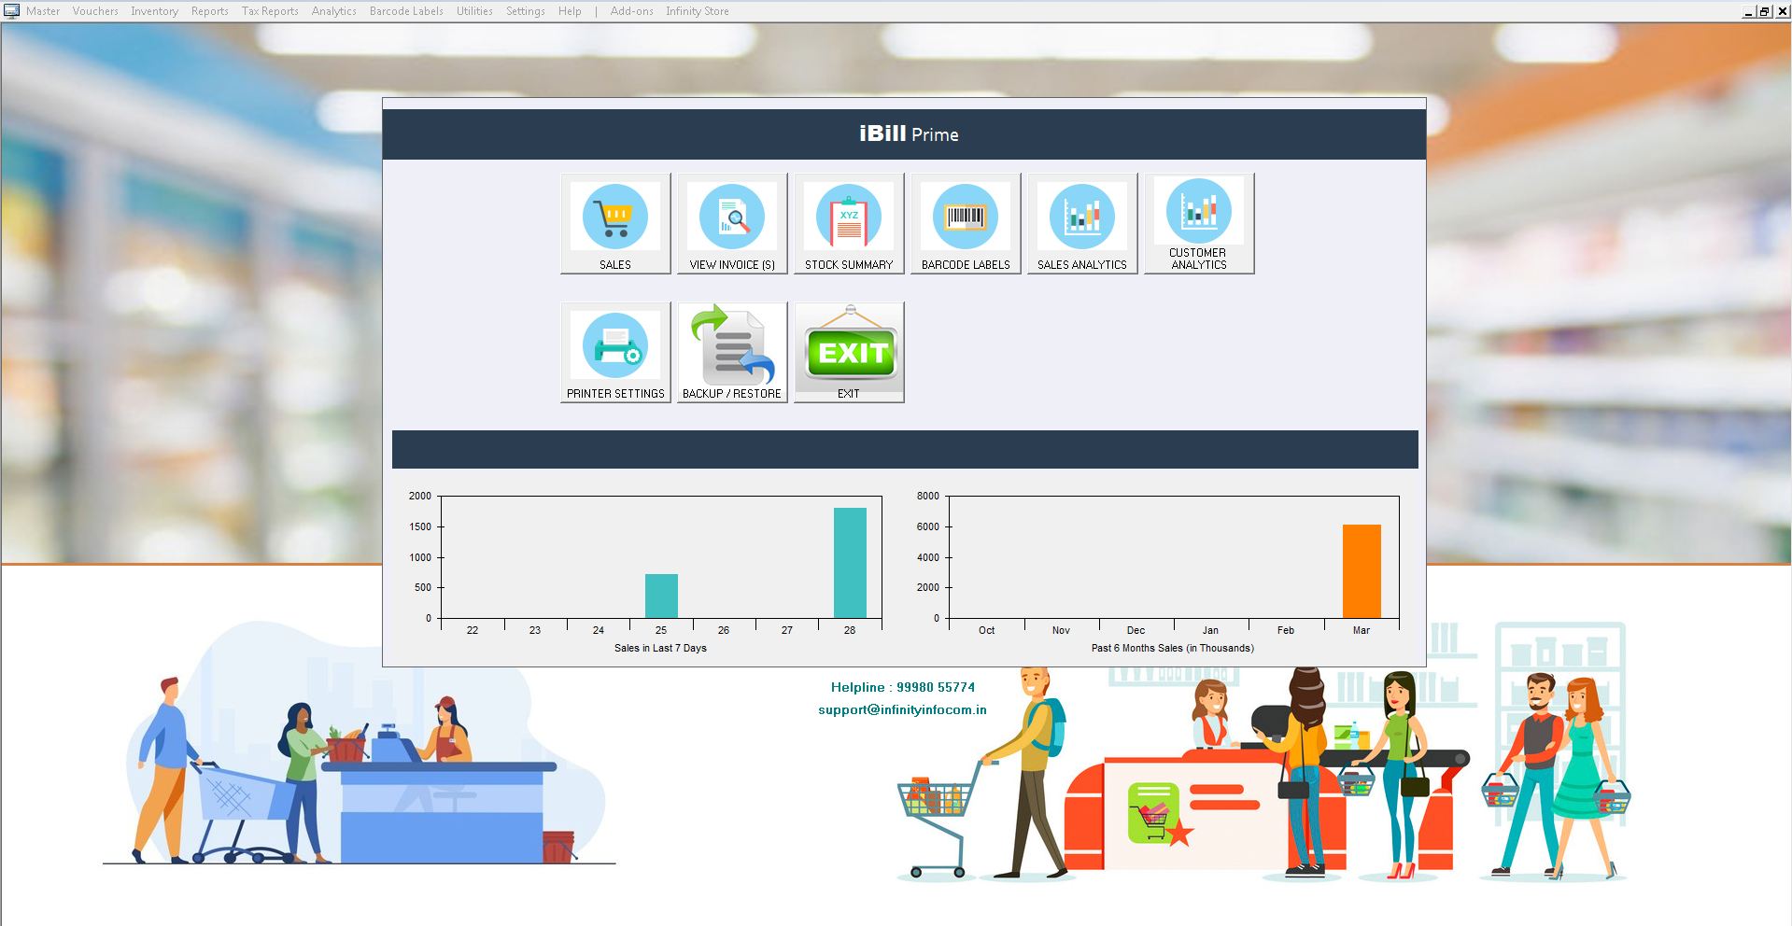Minimize the inner window
Screen dimensions: 1792x926
(1748, 11)
